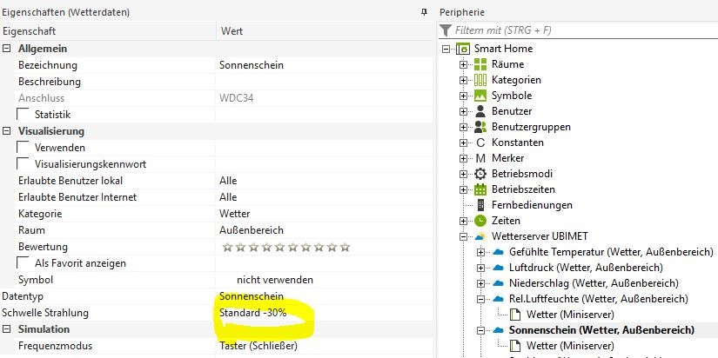
Task: Collapse the Simulation section
Action: 7,329
